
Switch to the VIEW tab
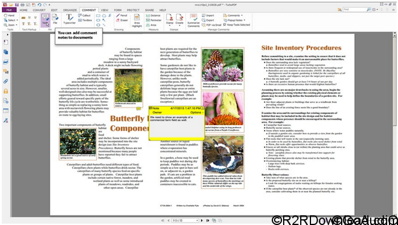[x=105, y=10]
